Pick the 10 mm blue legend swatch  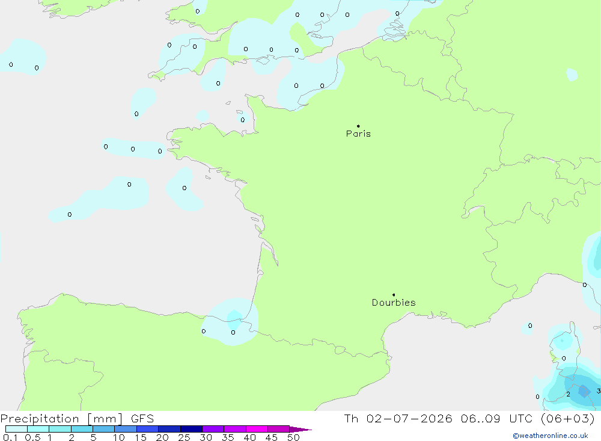tap(126, 429)
